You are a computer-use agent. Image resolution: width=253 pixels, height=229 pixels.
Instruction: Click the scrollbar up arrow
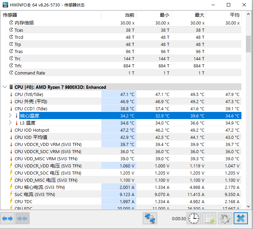(x=248, y=14)
